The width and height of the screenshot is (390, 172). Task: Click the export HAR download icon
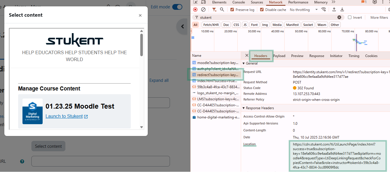click(x=342, y=10)
